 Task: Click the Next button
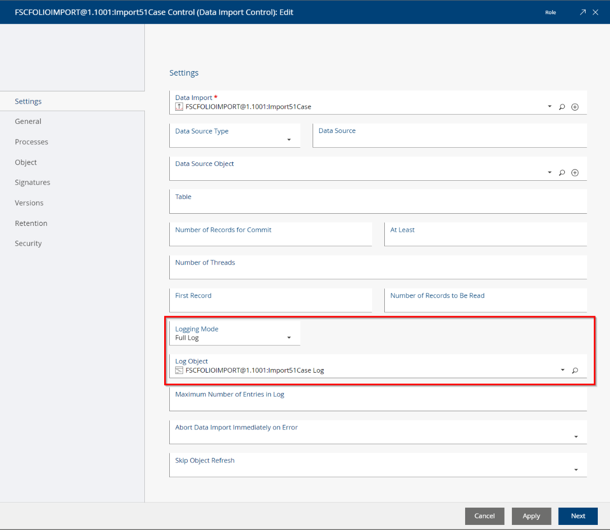578,516
